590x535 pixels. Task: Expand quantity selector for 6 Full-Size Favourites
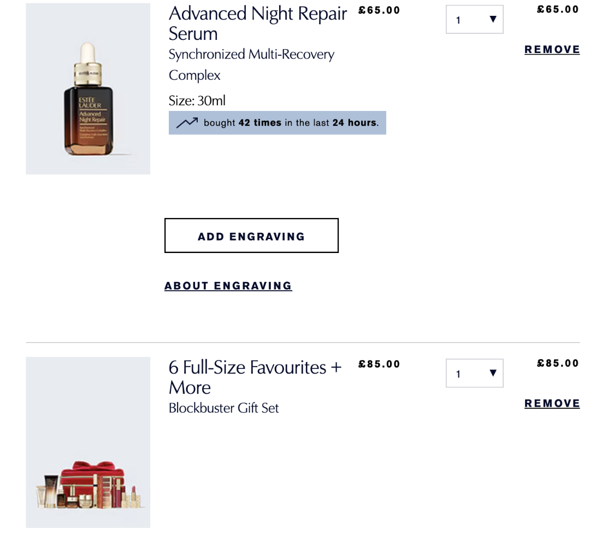point(474,374)
